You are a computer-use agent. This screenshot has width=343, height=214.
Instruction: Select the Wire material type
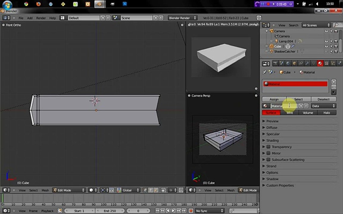click(x=290, y=113)
